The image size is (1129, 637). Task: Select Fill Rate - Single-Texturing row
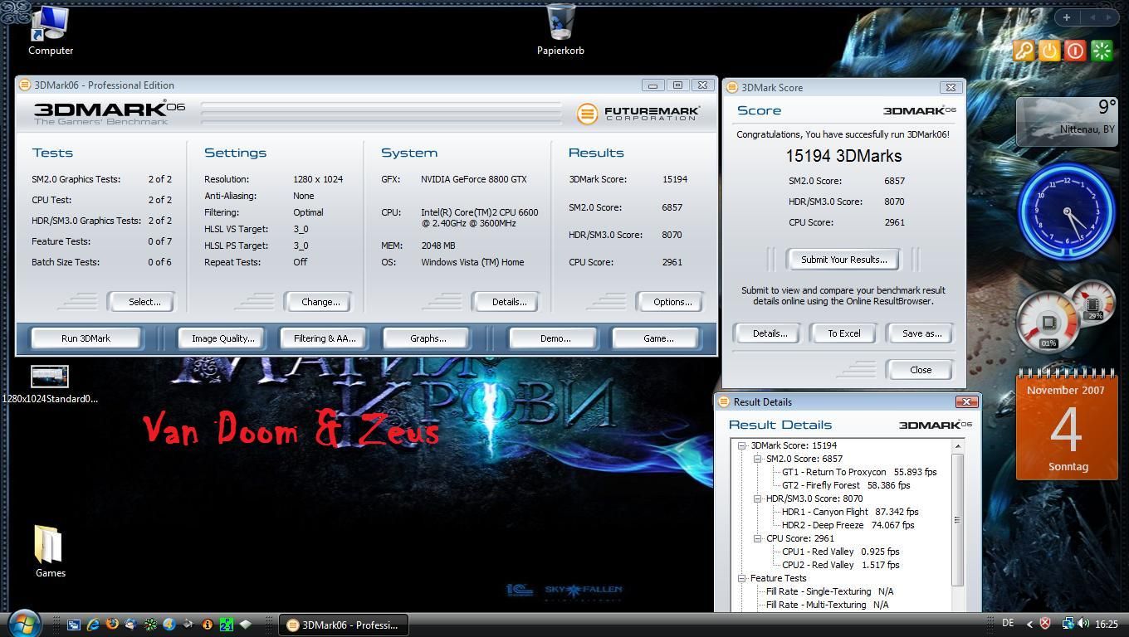point(829,591)
